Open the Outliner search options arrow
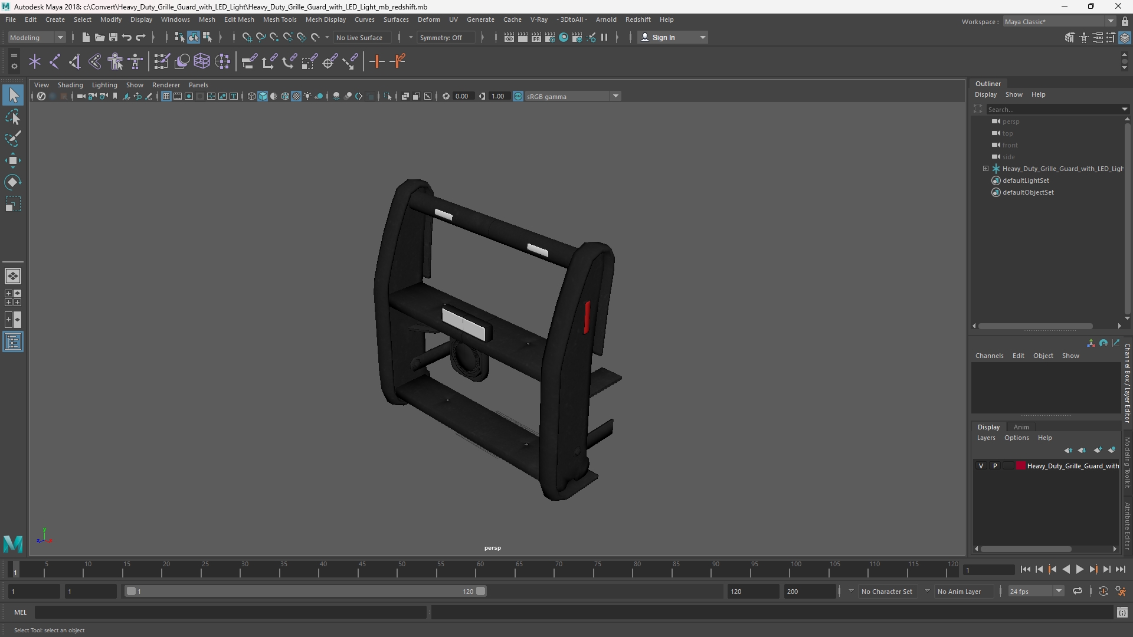 click(1124, 109)
